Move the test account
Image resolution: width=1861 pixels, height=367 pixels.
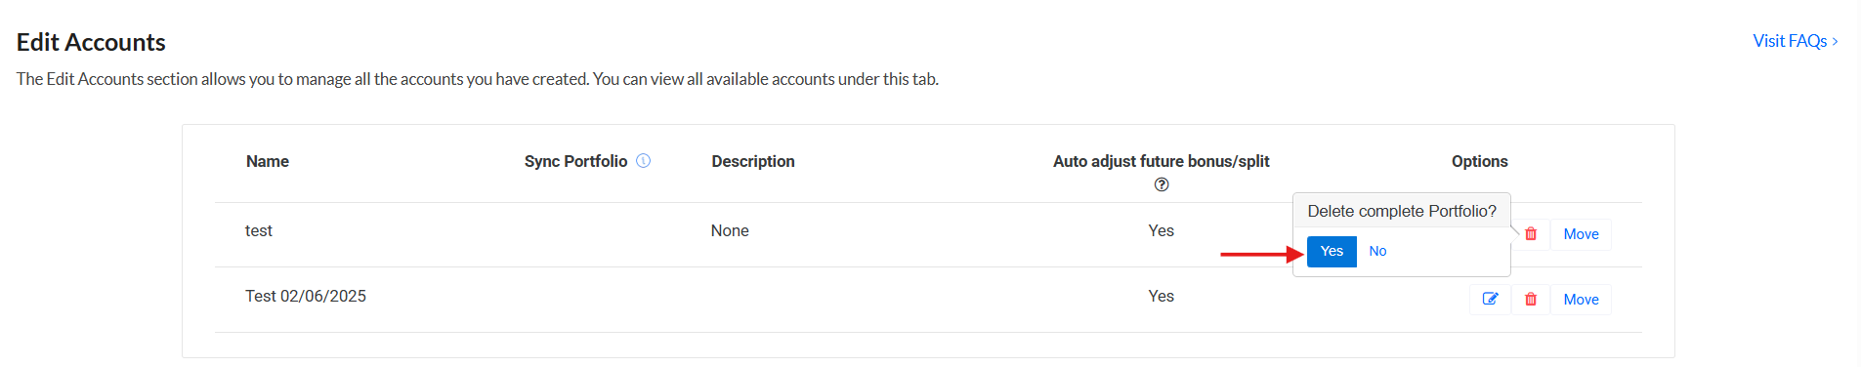[1581, 234]
